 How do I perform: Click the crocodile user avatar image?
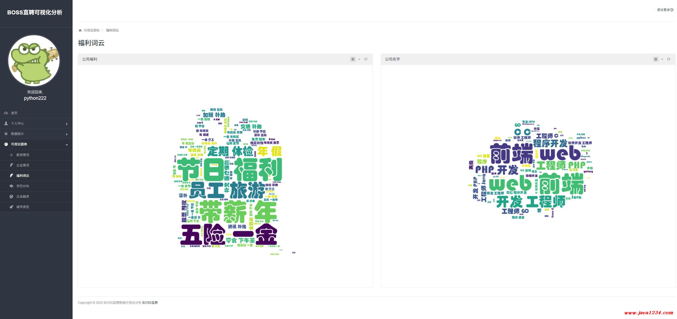[x=34, y=61]
